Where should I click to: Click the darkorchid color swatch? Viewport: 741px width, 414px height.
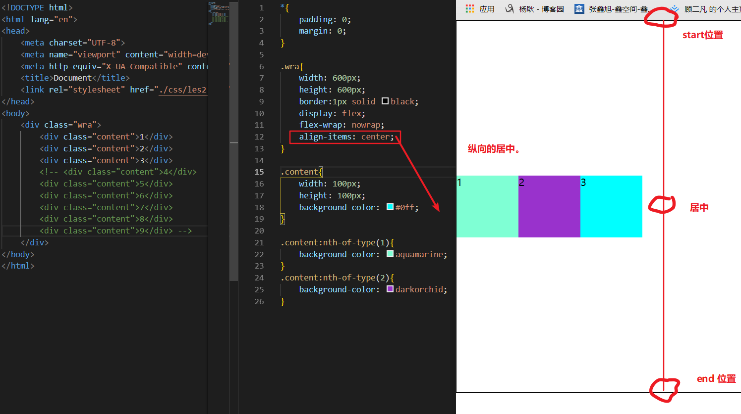pos(390,289)
